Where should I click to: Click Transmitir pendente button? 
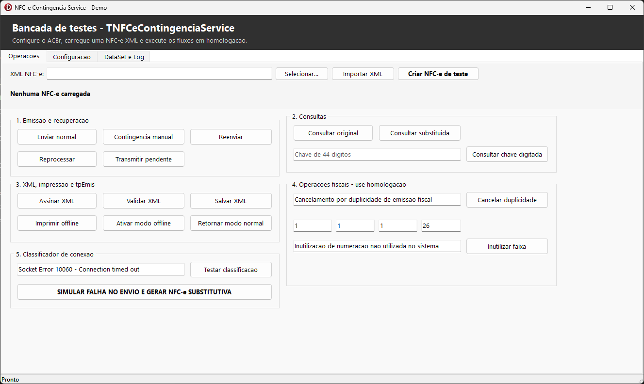[144, 159]
